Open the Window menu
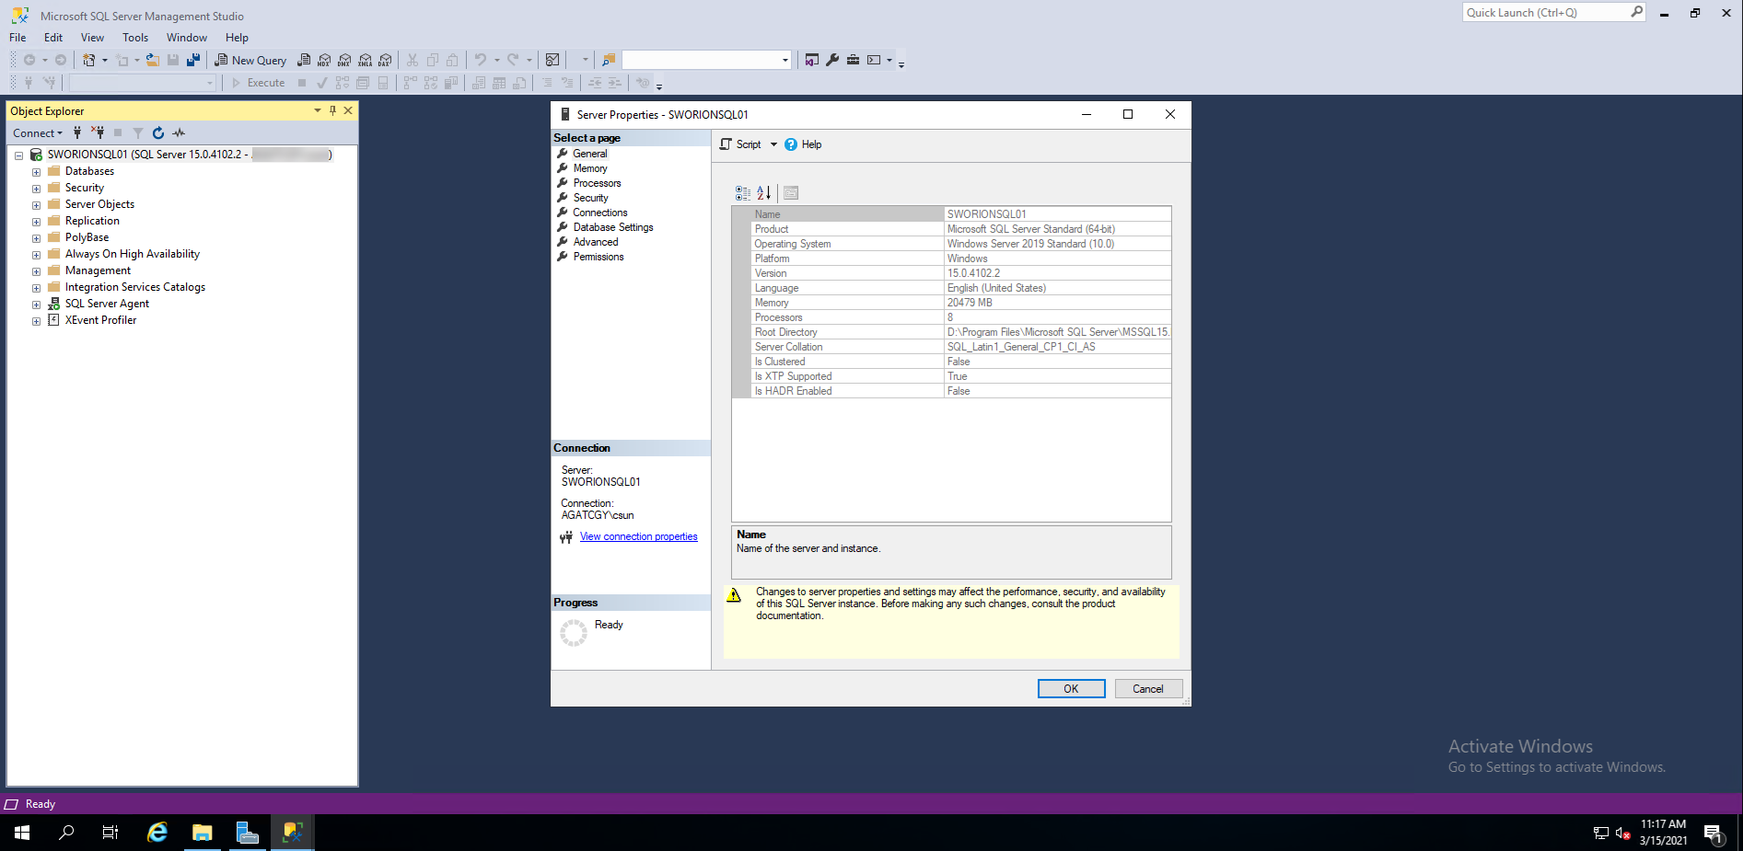Viewport: 1743px width, 851px height. pos(187,38)
